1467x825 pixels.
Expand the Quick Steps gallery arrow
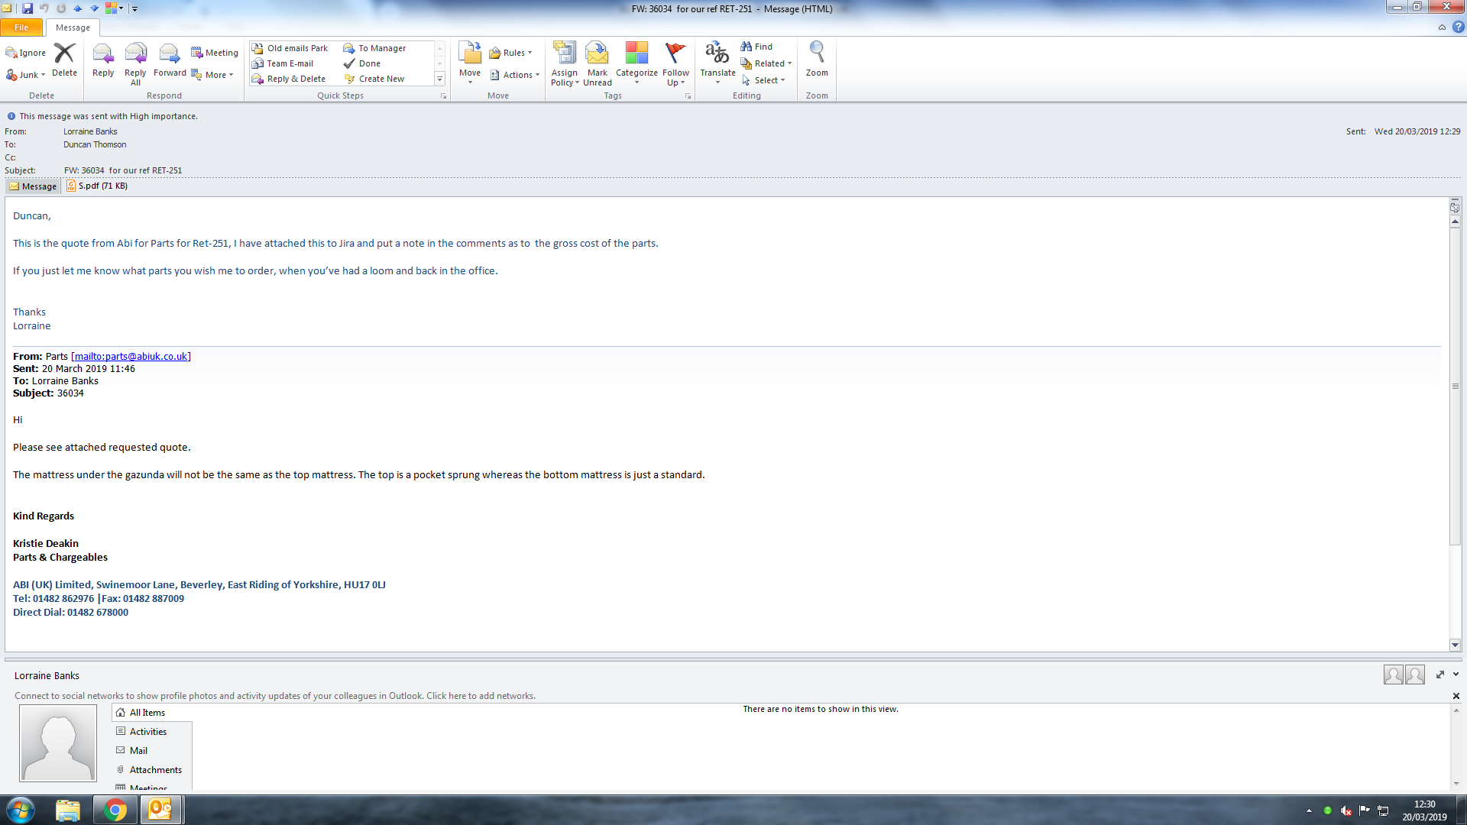439,79
